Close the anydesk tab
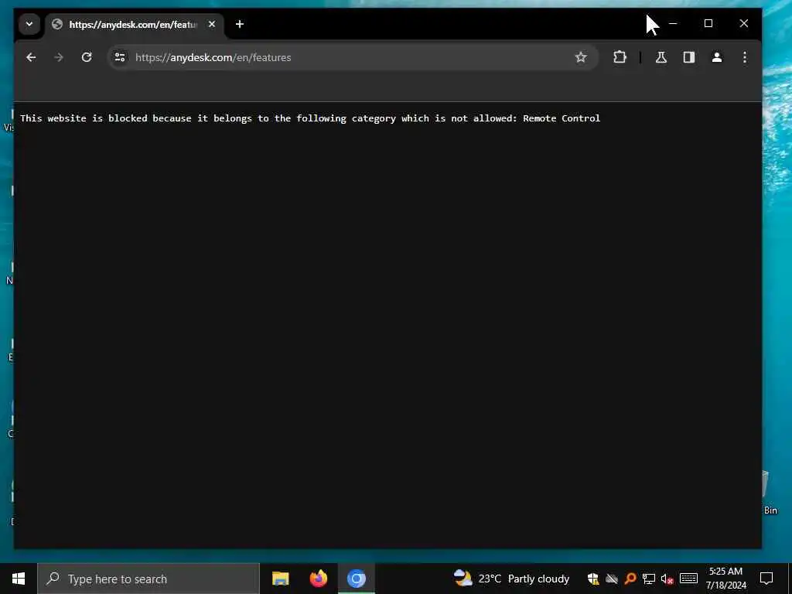 point(212,24)
